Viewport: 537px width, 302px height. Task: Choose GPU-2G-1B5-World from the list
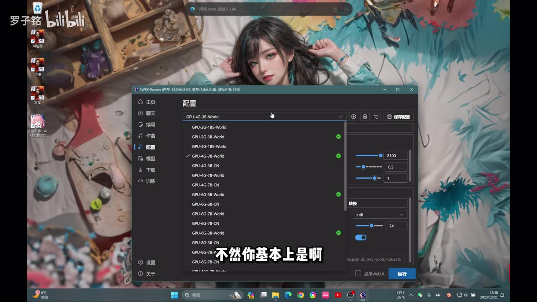coord(209,127)
